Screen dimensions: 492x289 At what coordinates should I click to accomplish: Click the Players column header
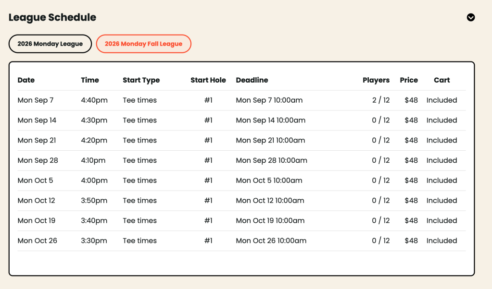(x=376, y=80)
